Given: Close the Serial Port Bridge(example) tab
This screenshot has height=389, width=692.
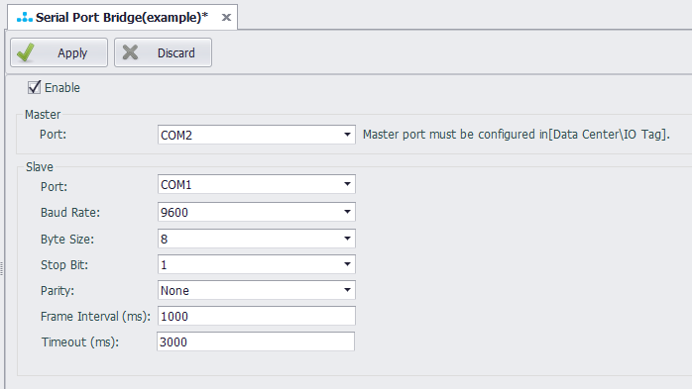Looking at the screenshot, I should (226, 17).
